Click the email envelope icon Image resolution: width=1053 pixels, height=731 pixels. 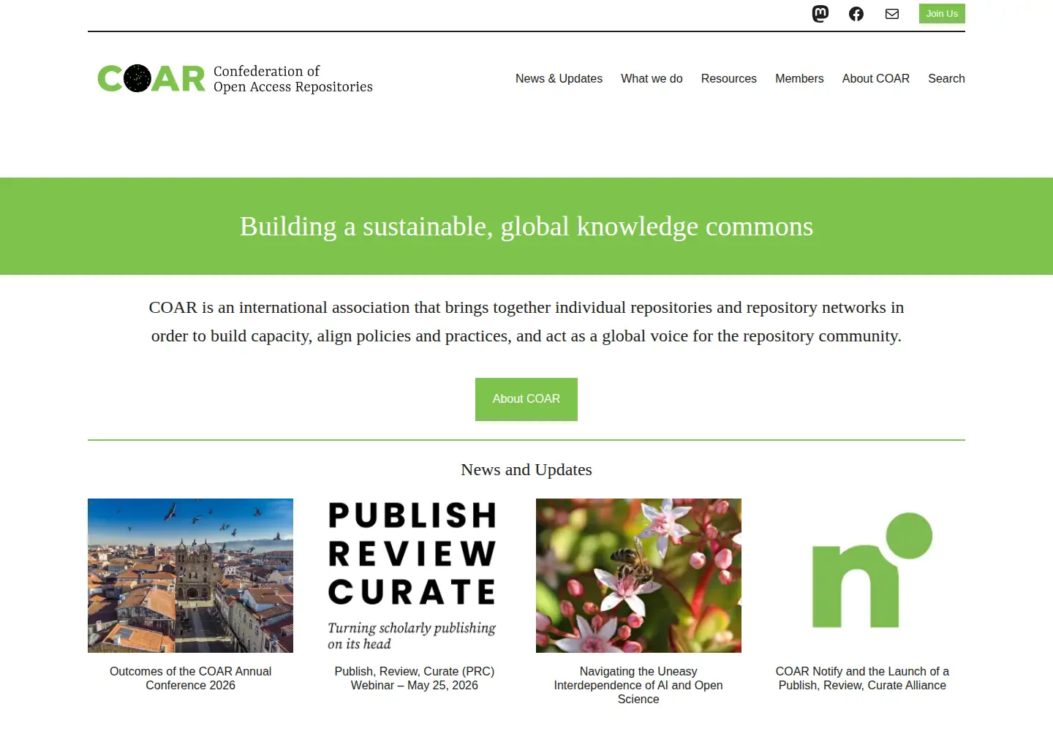click(892, 14)
